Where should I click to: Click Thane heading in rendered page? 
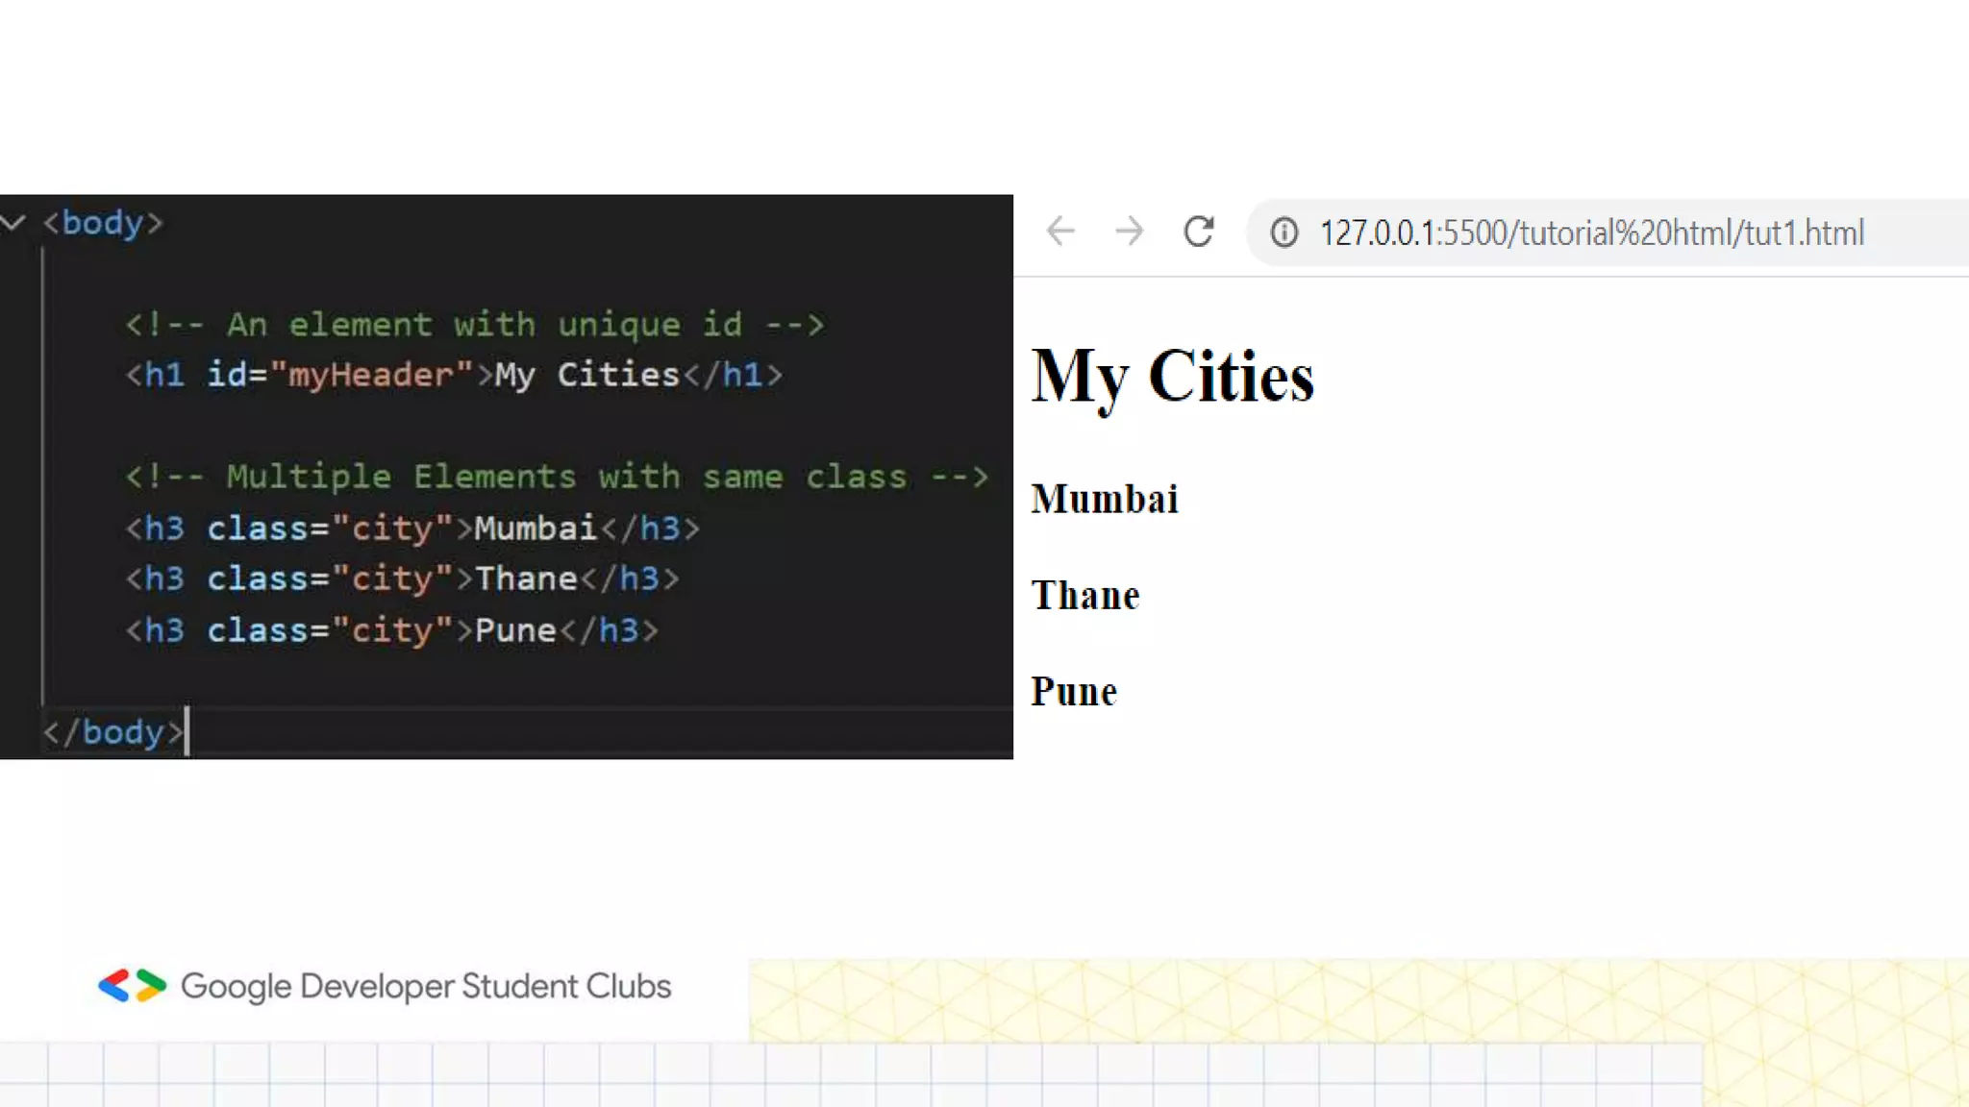(1085, 596)
